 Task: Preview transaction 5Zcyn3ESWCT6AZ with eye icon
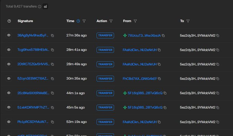click(x=9, y=79)
